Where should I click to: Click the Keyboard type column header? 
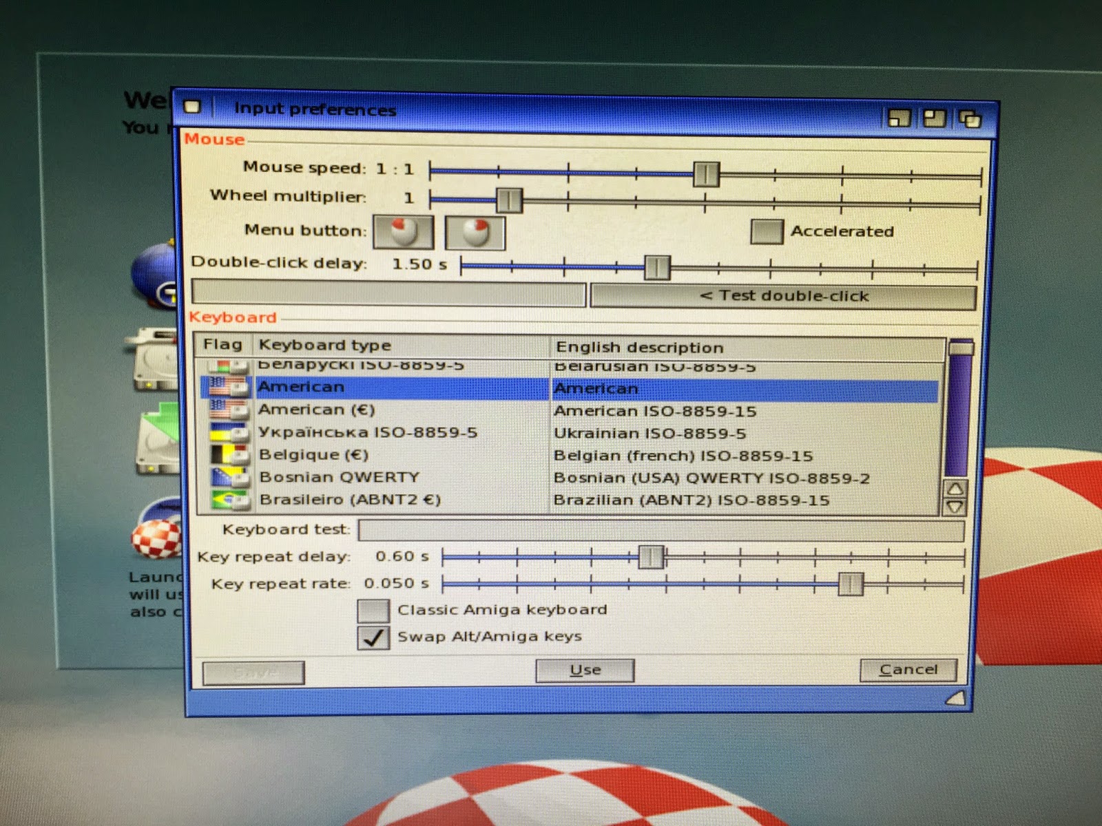click(x=402, y=346)
